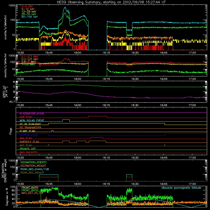Click the green 7-20 MeV legend entry

[x=28, y=64]
